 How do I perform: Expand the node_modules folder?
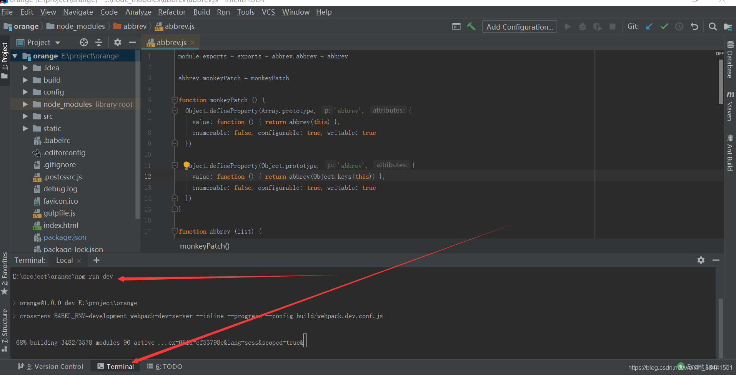(25, 104)
